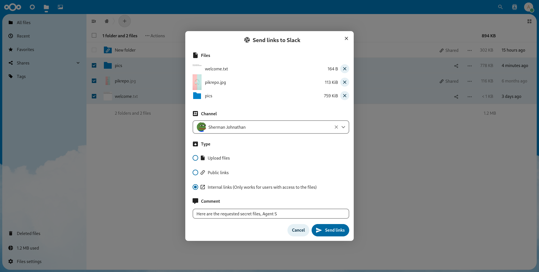Screen dimensions: 539x272
Task: Uncheck the pics row checkbox
Action: [x=94, y=65]
